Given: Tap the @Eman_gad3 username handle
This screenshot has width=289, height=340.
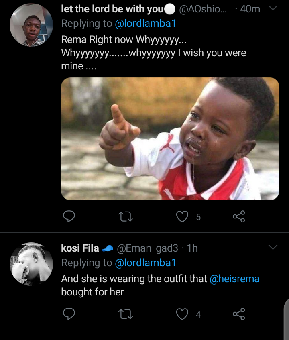Looking at the screenshot, I should [147, 248].
